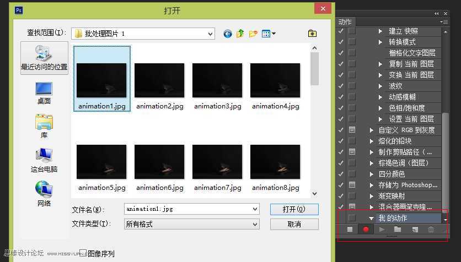Go up one folder level icon
Screen dimensions: 461x262
[x=240, y=34]
